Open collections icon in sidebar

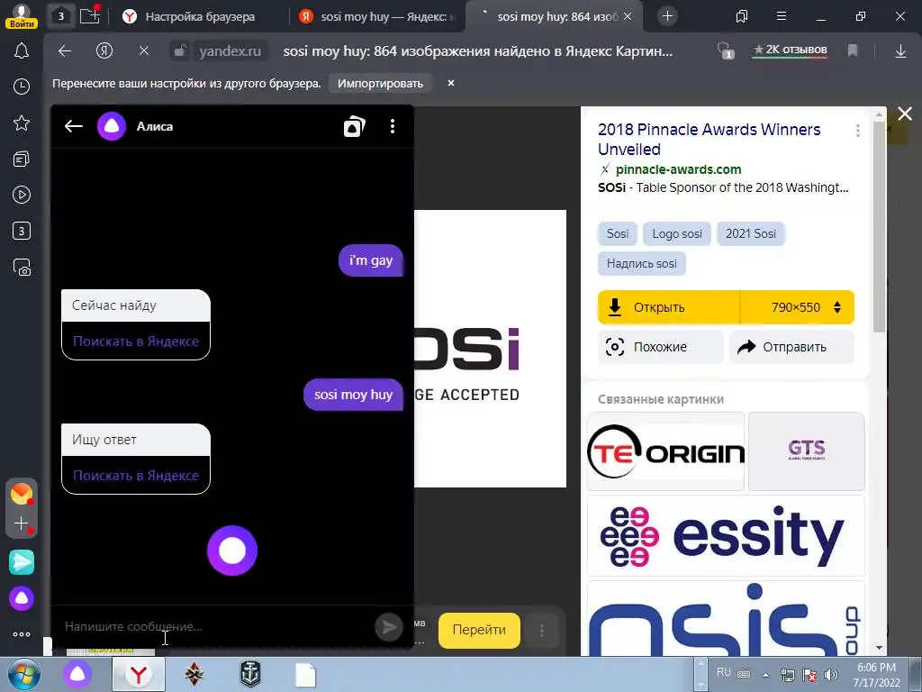click(x=22, y=159)
